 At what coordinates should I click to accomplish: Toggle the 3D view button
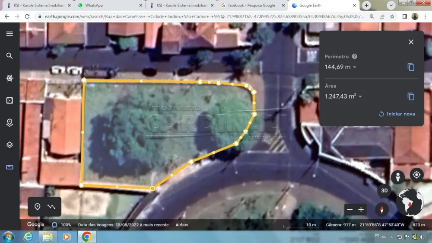tap(384, 190)
